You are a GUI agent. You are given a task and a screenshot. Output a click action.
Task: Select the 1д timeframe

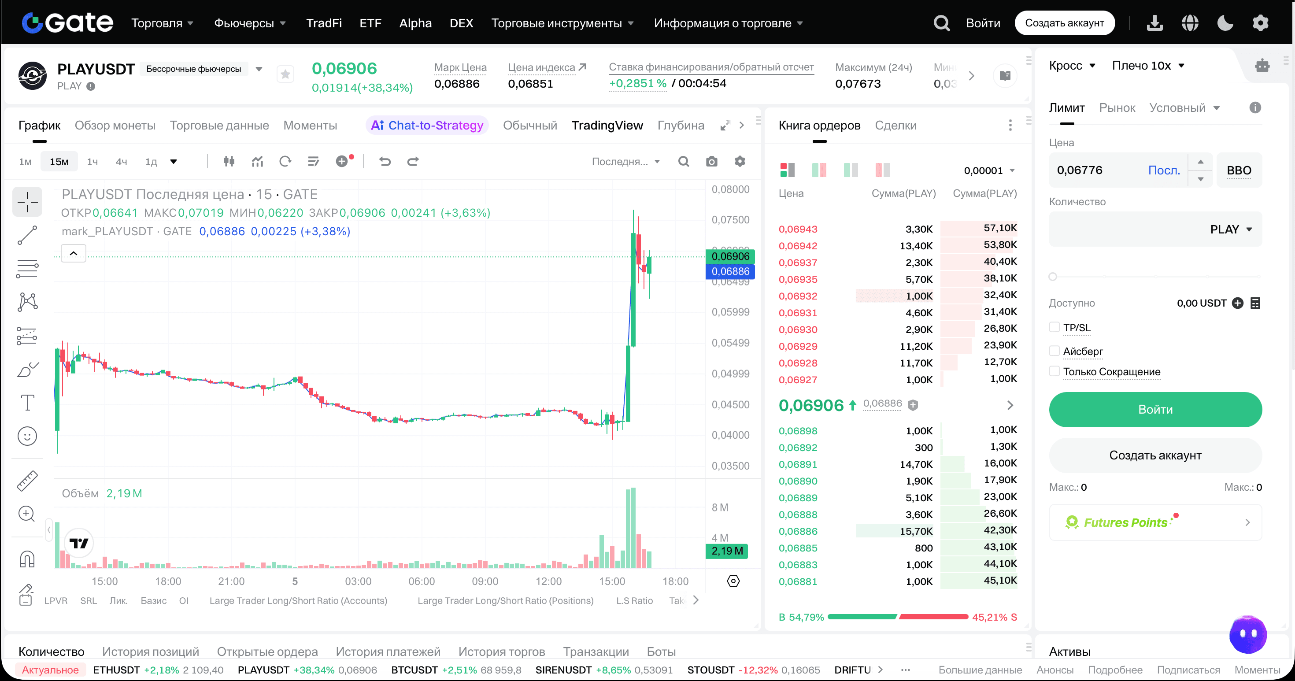click(151, 162)
